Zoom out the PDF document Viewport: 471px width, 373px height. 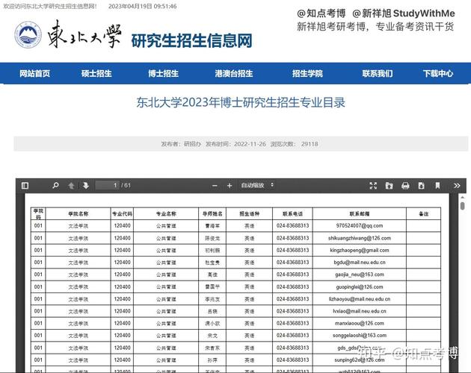[215, 186]
